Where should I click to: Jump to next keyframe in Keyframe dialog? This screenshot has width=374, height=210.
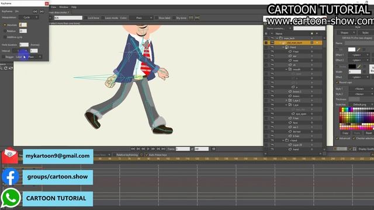[x=41, y=12]
